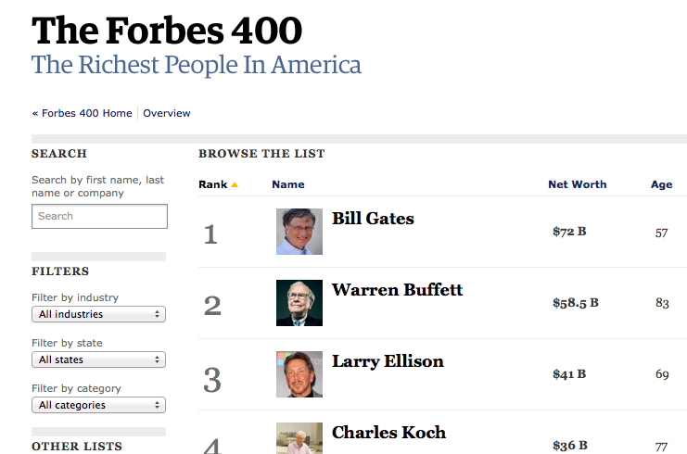Sort list by Name column

click(288, 184)
